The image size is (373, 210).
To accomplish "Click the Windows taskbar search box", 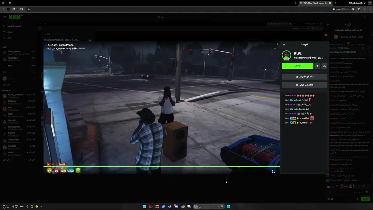I will [209, 206].
